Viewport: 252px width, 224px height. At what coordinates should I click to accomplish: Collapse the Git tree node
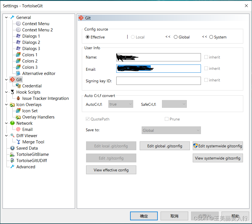[x=6, y=79]
